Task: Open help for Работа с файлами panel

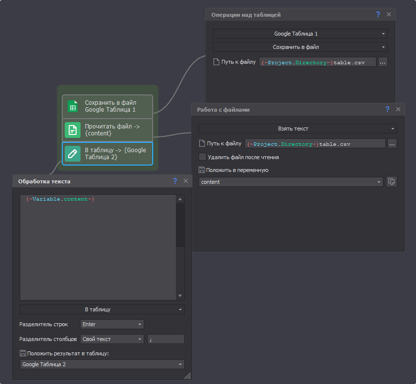Action: pyautogui.click(x=387, y=110)
